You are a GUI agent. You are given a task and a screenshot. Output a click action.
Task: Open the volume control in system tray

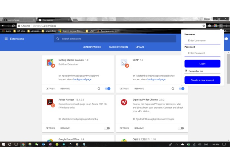[200, 144]
